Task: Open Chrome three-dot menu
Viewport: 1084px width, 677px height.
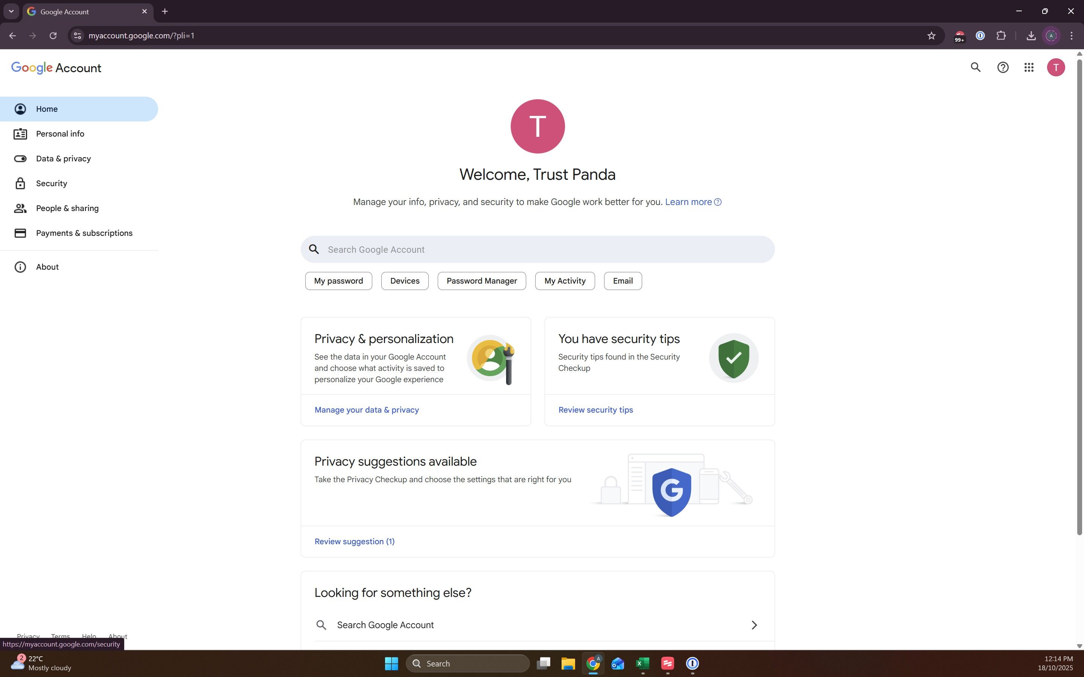Action: coord(1072,36)
